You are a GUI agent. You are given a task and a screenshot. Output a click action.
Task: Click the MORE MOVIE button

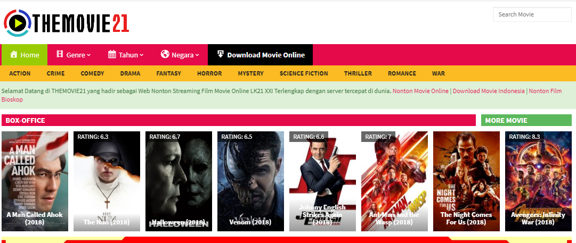526,120
